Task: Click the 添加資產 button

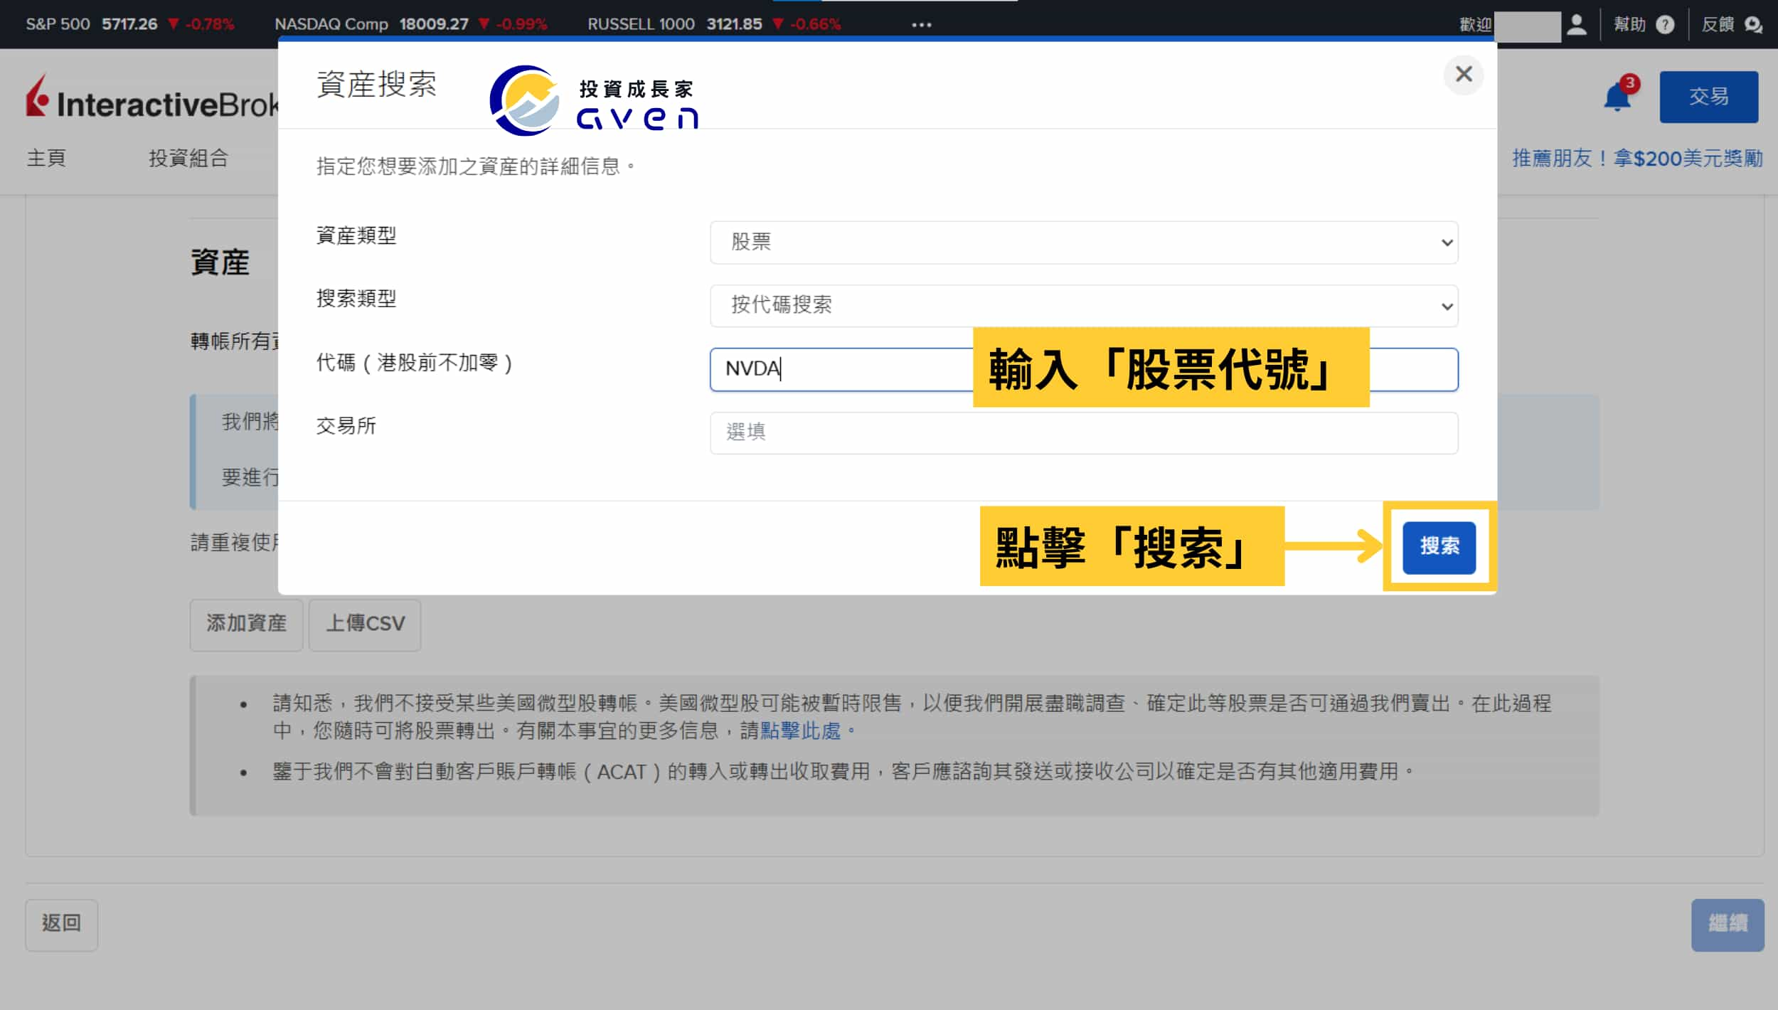Action: (246, 624)
